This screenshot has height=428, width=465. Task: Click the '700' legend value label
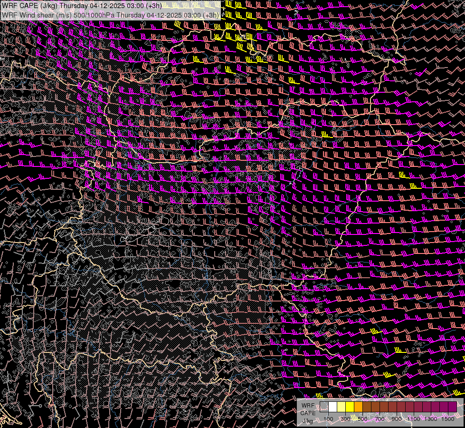[x=380, y=419]
